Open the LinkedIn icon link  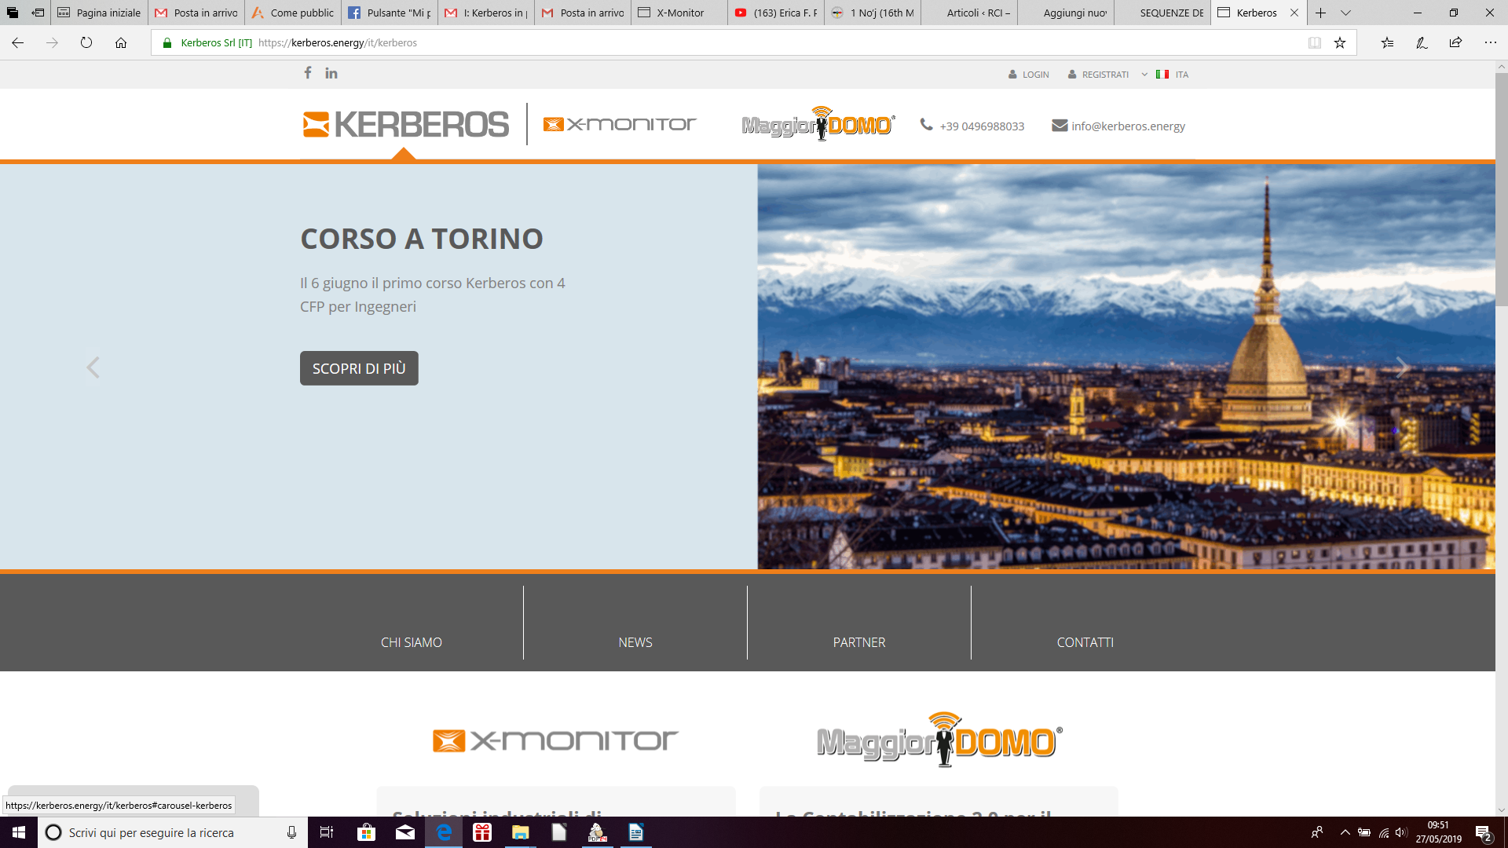[331, 73]
